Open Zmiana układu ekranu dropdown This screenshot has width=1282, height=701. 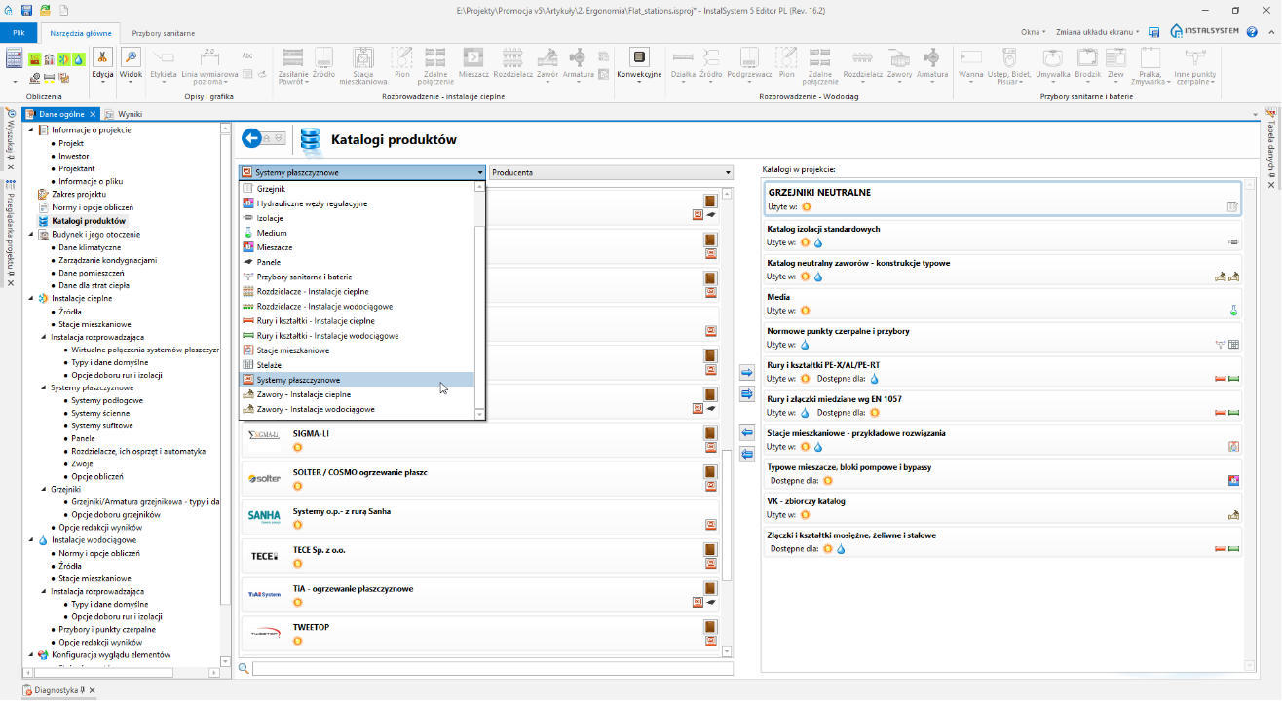(x=1097, y=32)
